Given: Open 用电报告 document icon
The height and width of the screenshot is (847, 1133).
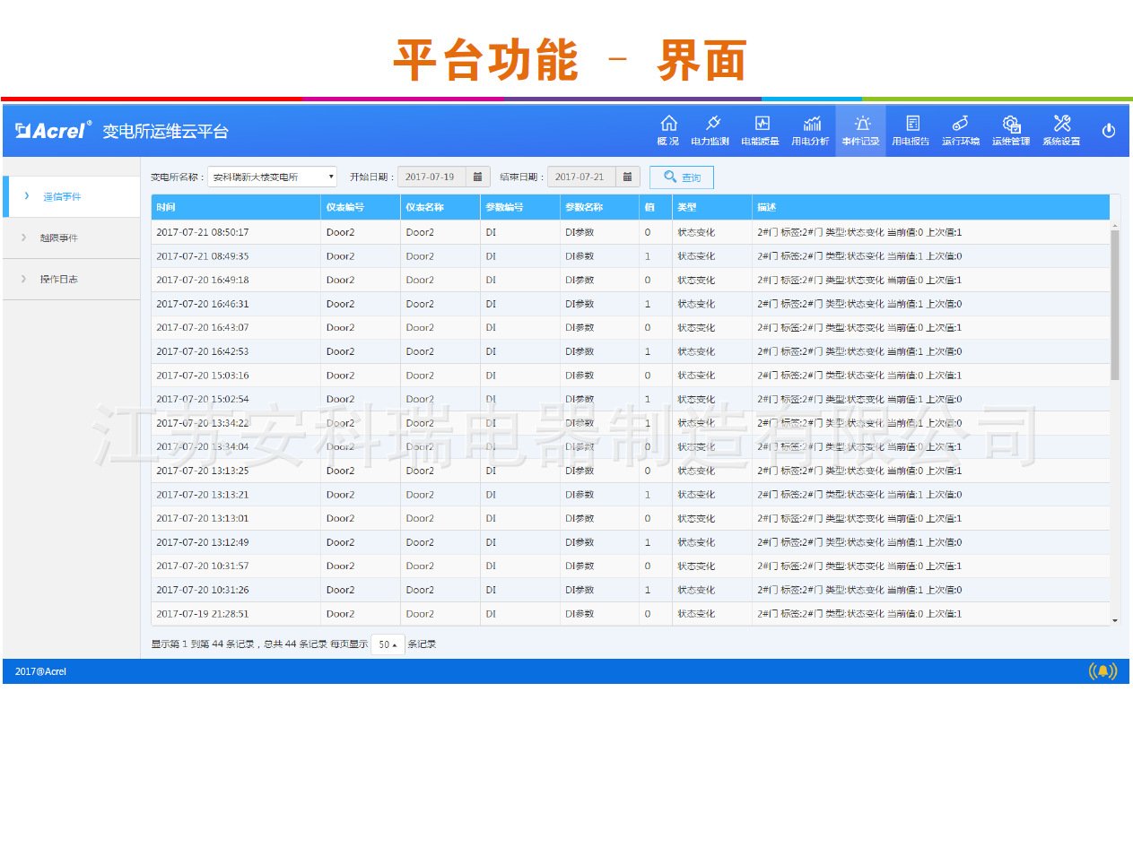Looking at the screenshot, I should coord(912,124).
